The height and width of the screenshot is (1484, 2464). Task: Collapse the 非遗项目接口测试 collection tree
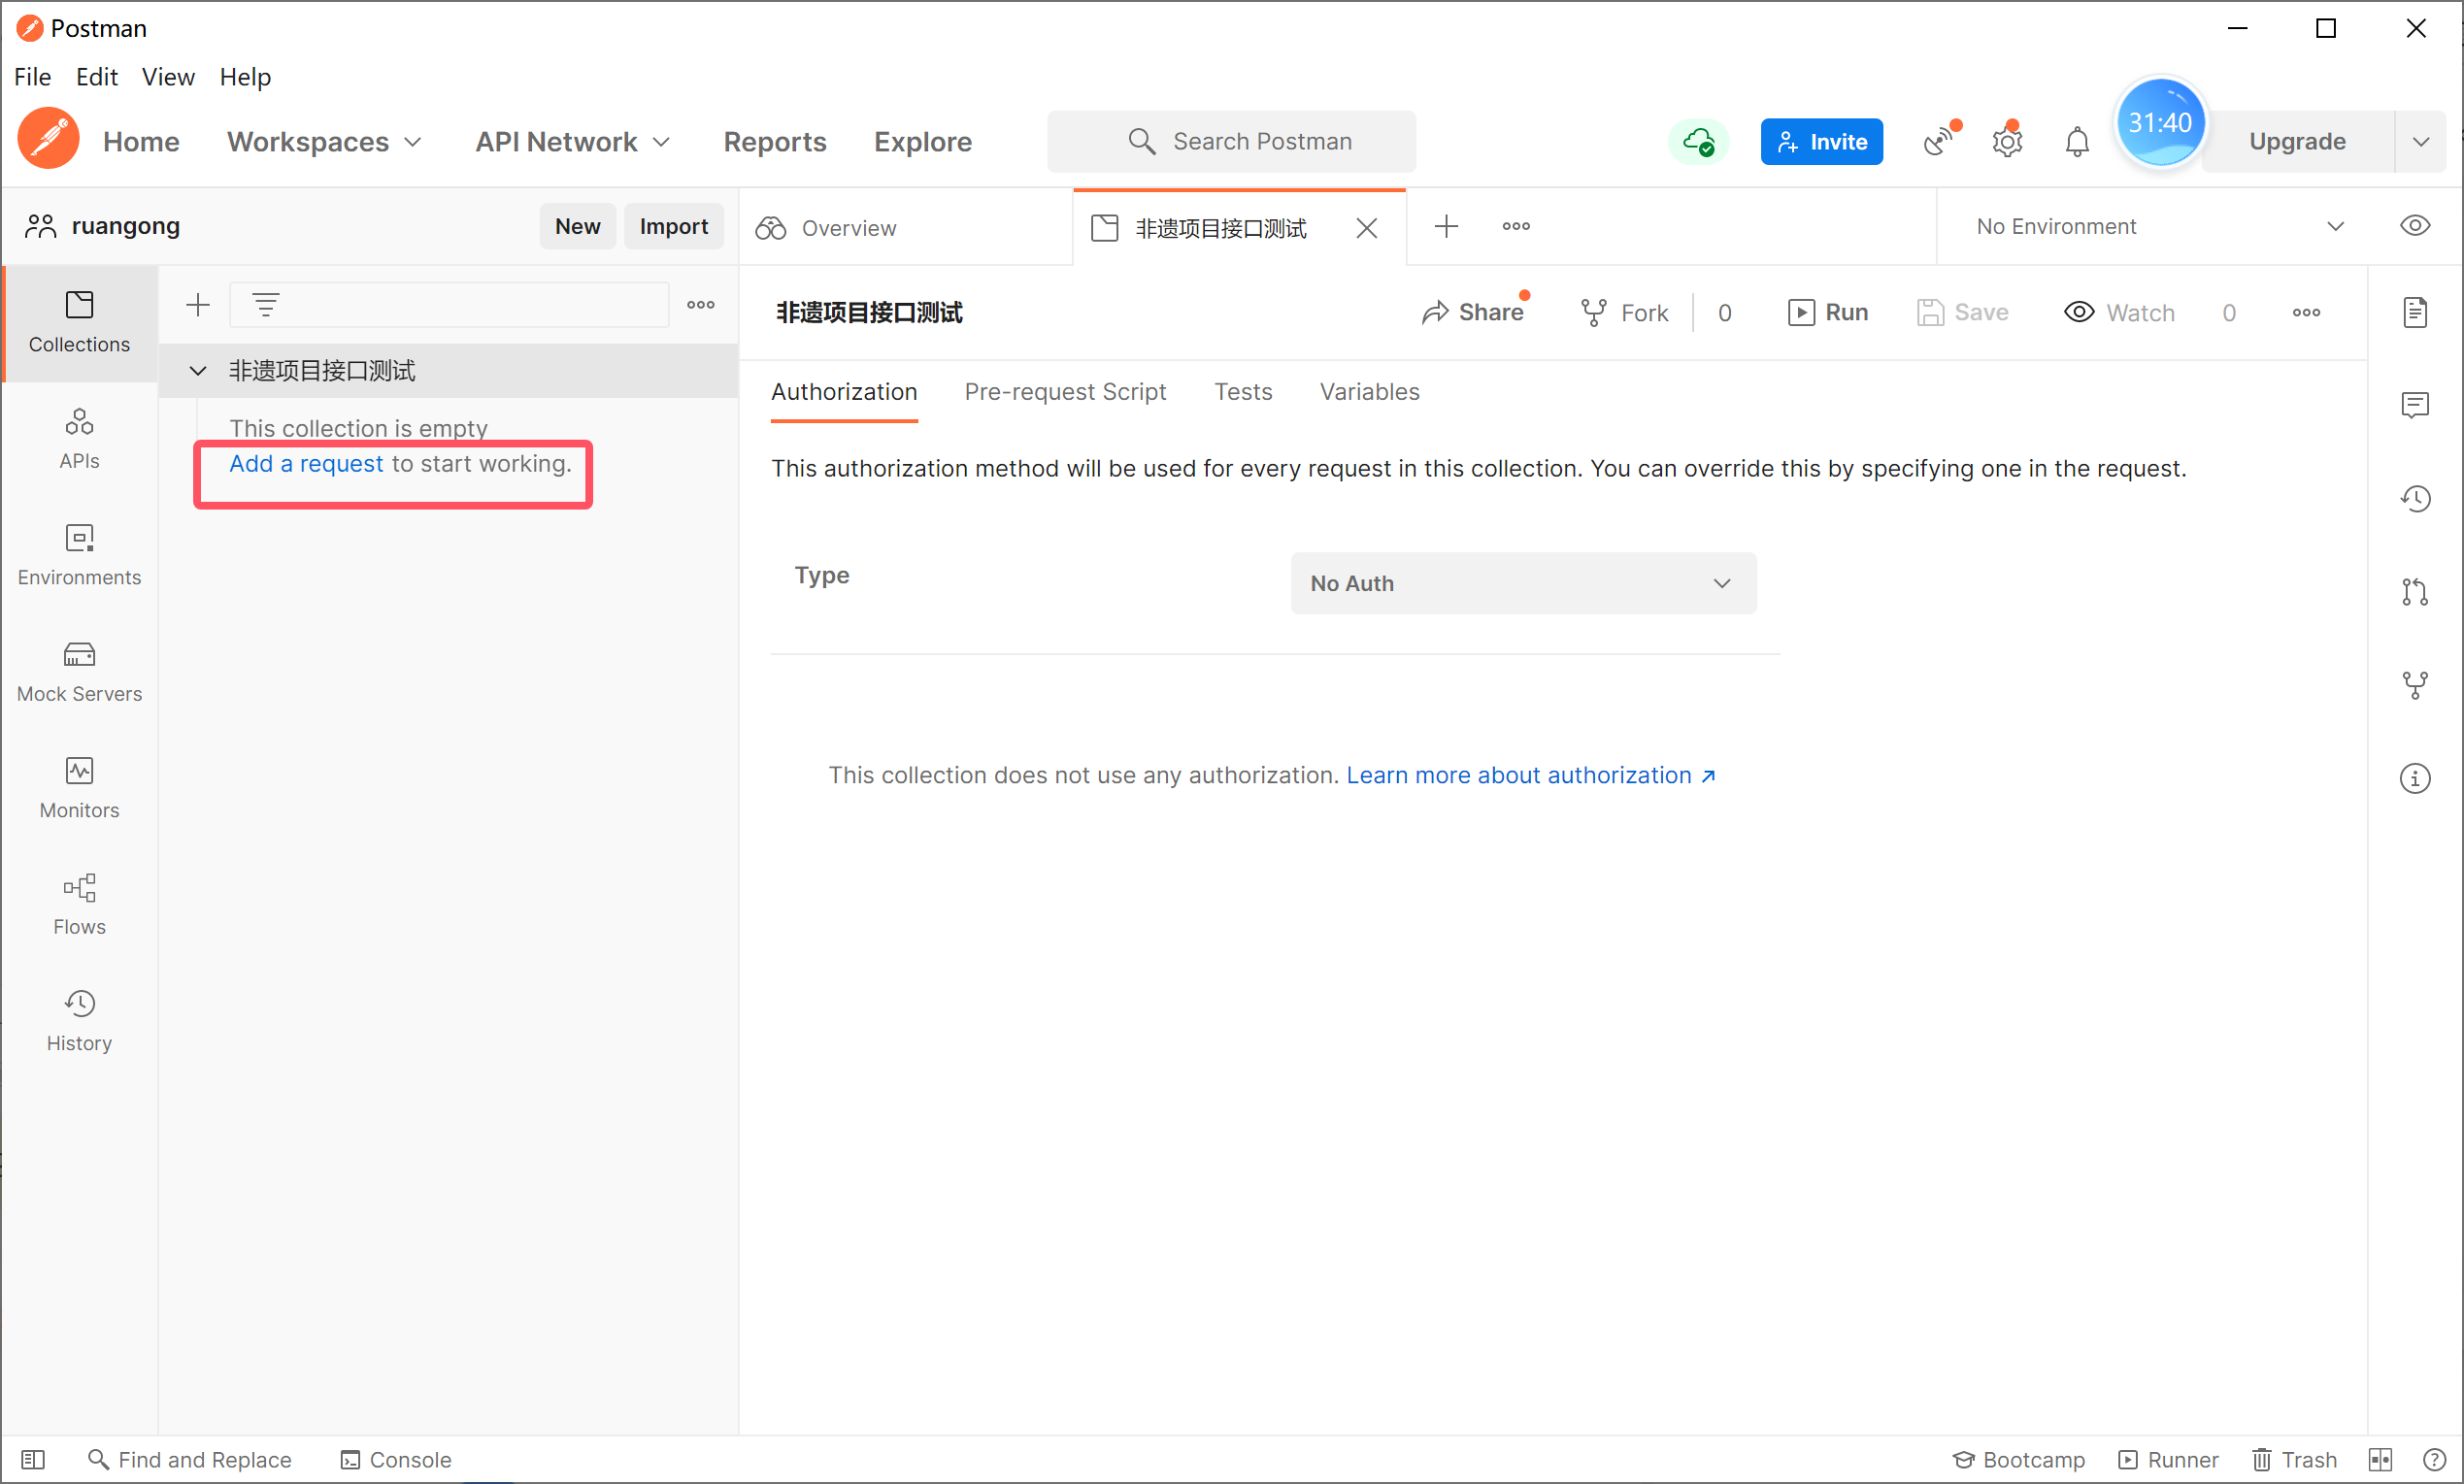198,371
